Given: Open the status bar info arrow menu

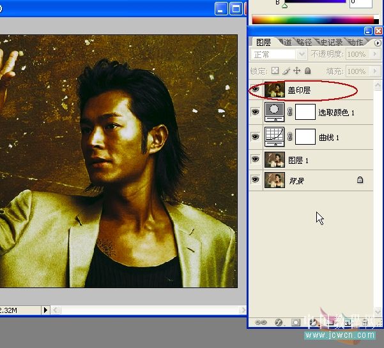Looking at the screenshot, I should pos(45,310).
